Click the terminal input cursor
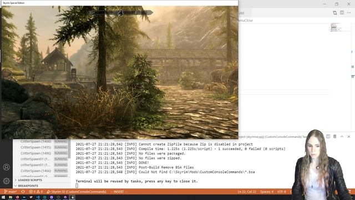The height and width of the screenshot is (200, 355). point(77,186)
